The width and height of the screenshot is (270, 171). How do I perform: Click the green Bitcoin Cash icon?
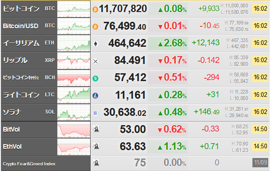[x=95, y=78]
